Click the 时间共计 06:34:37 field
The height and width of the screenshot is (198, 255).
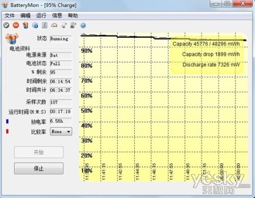click(x=61, y=90)
